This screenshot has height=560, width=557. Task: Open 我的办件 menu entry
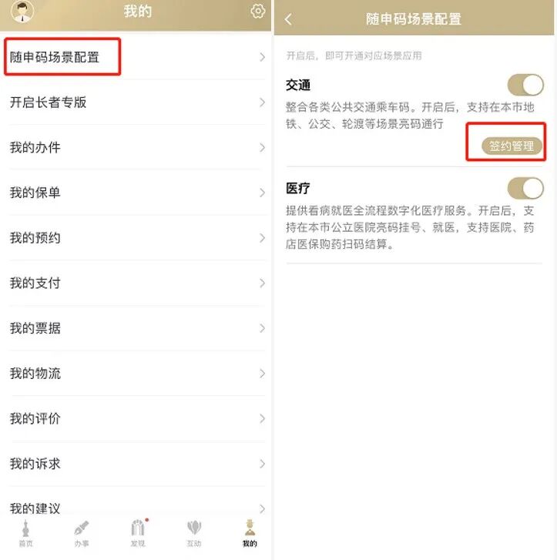tap(136, 147)
